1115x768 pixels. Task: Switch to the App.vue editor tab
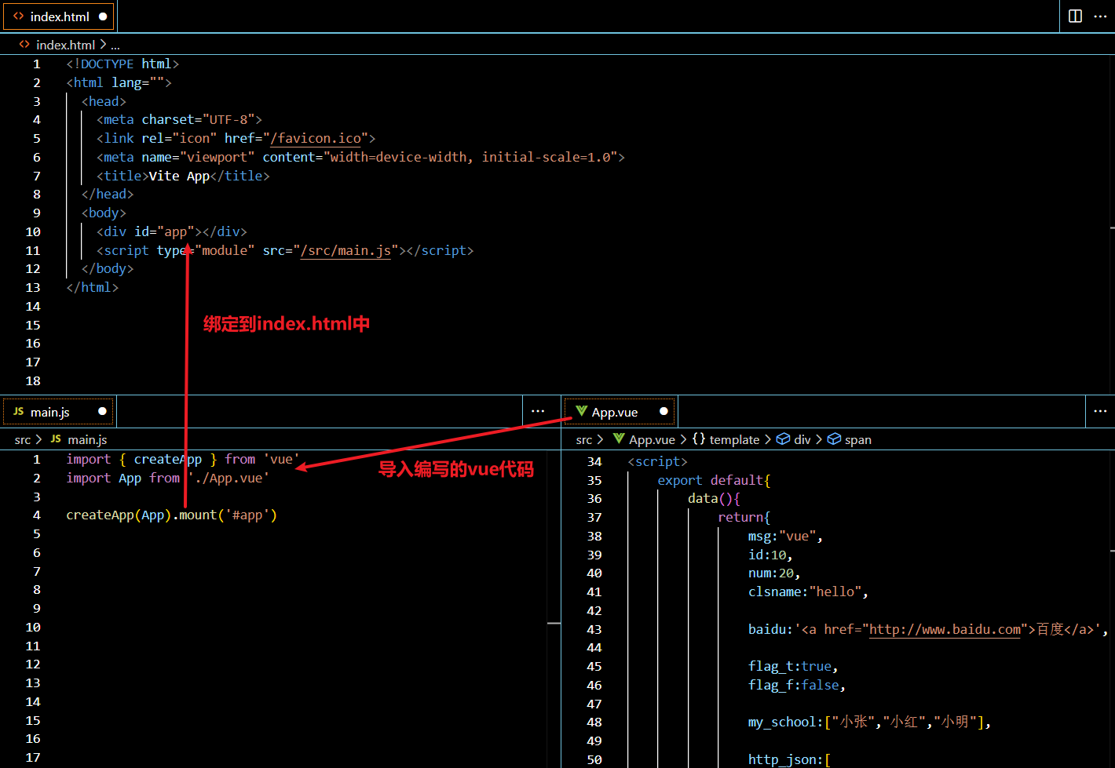click(x=620, y=412)
